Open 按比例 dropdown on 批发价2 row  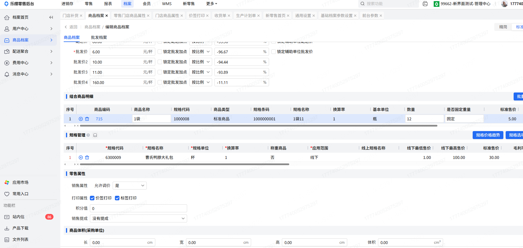coord(201,62)
